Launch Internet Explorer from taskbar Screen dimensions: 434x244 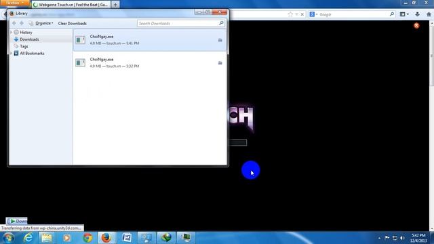(x=28, y=238)
